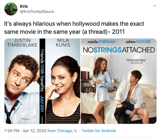Image resolution: width=161 pixels, height=138 pixels.
Task: Click the 7:34 PM tweet timestamp
Action: [x=12, y=131]
